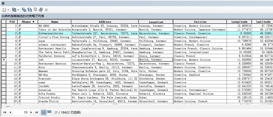Screen dimensions: 273x117
Task: Click the Switch Selection icon
Action: tap(30, 10)
